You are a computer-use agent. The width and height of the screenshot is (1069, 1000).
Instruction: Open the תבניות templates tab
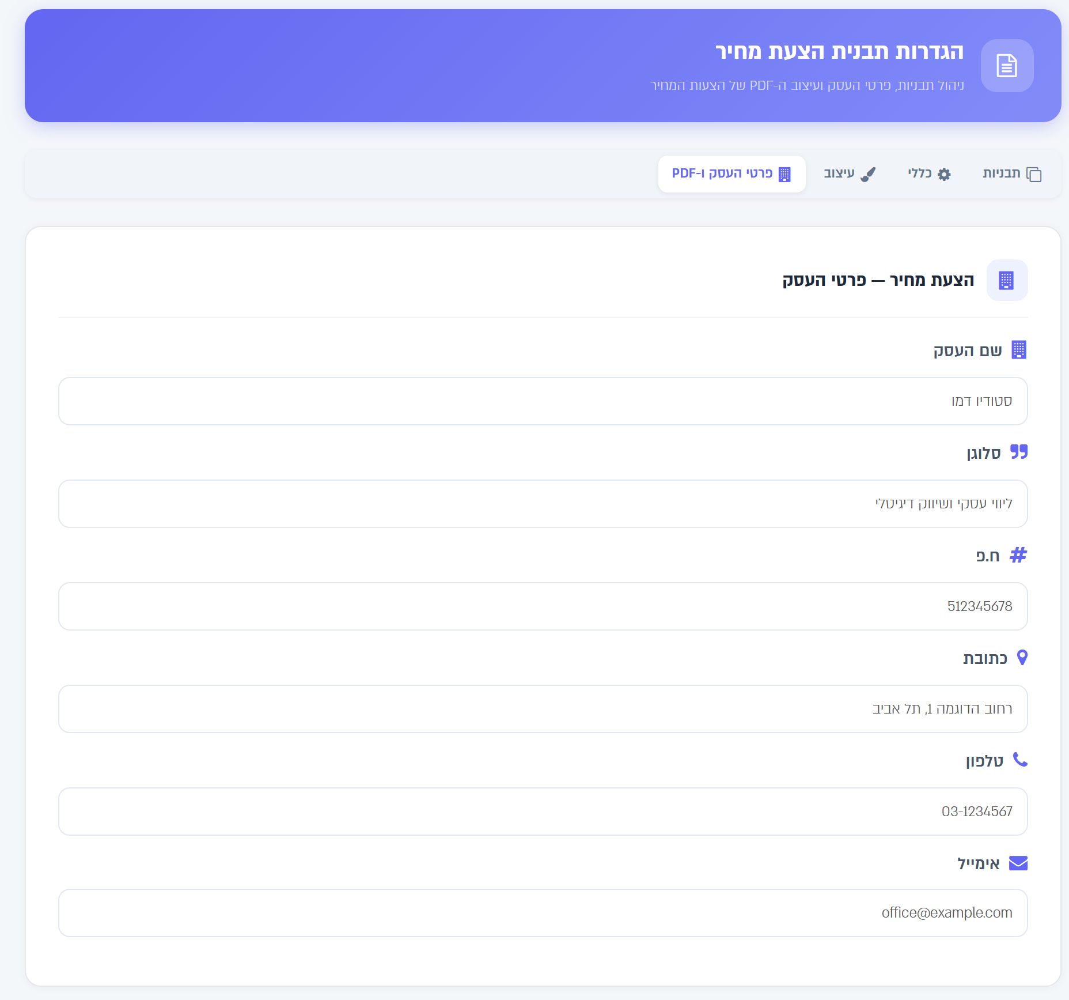(x=1012, y=173)
